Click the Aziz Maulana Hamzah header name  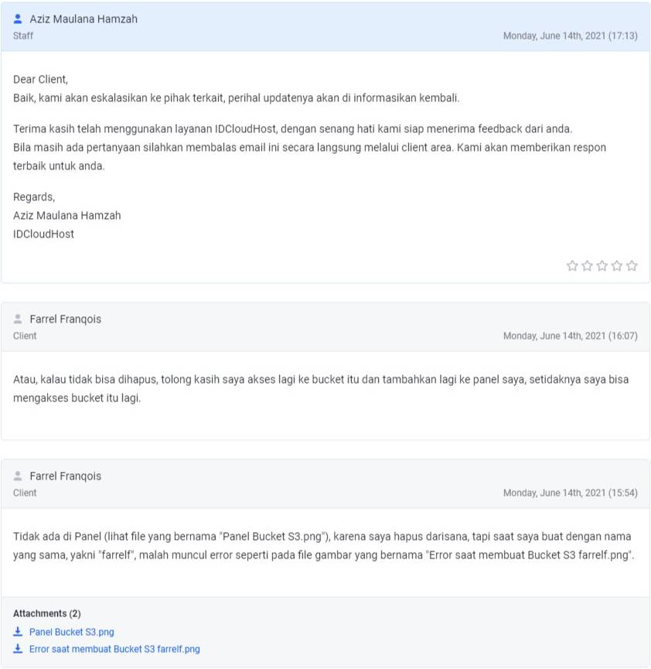[84, 19]
